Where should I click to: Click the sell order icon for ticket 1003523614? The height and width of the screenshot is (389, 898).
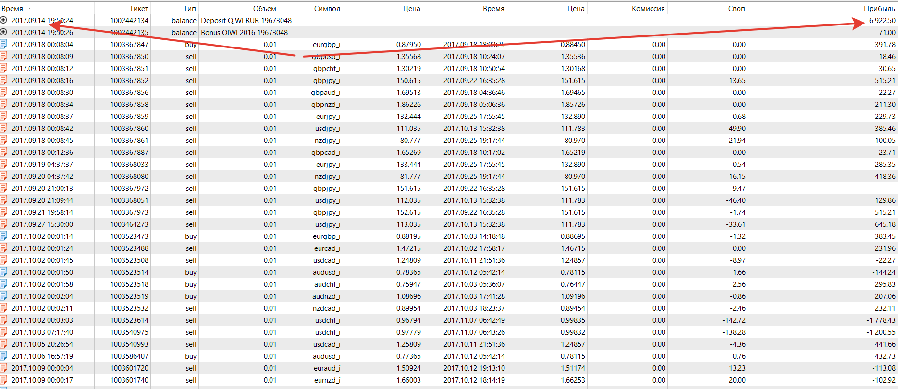(3, 320)
